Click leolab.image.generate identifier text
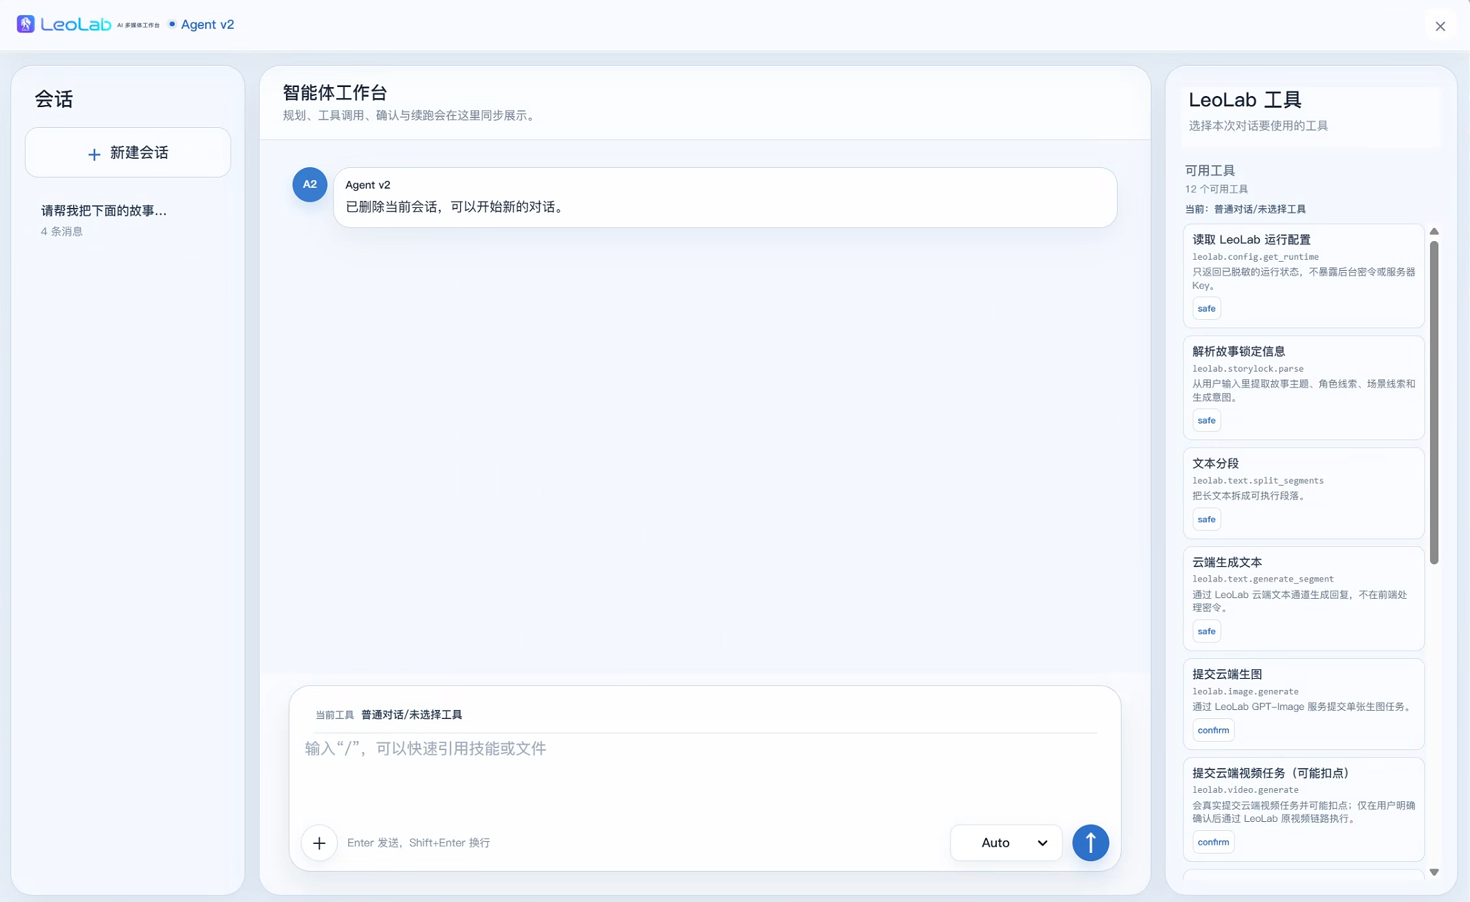1470x902 pixels. pyautogui.click(x=1245, y=691)
